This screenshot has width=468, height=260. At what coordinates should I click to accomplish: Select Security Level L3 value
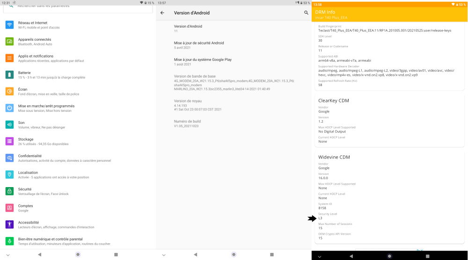(320, 218)
